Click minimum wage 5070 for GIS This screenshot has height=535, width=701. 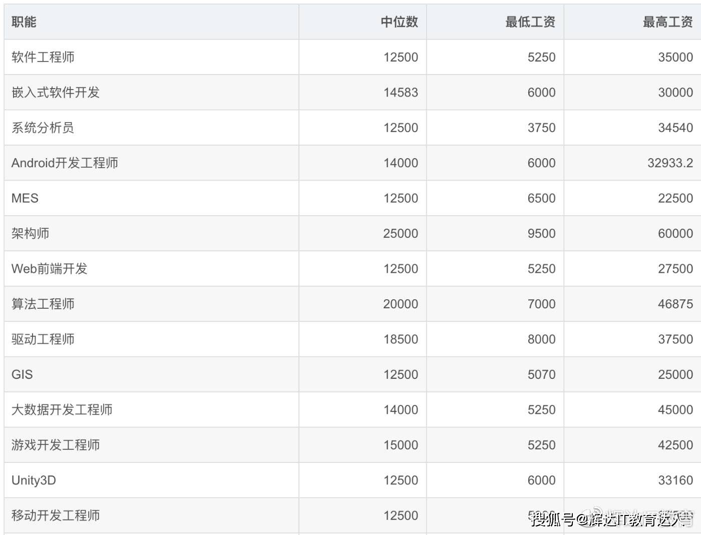point(541,374)
